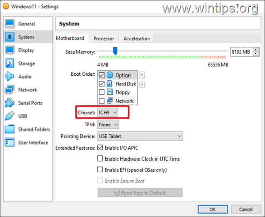Select Shared Folders label in settings list
Image resolution: width=265 pixels, height=217 pixels.
[34, 129]
